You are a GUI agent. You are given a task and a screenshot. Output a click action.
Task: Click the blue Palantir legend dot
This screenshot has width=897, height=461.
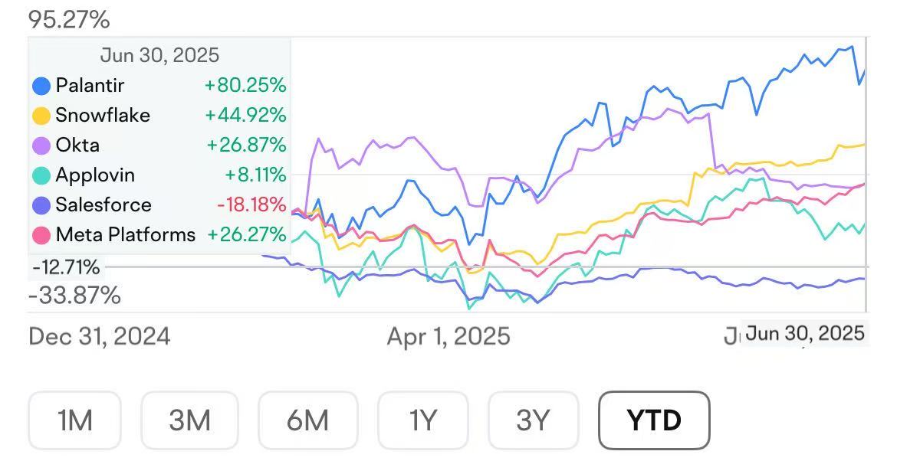coord(41,86)
